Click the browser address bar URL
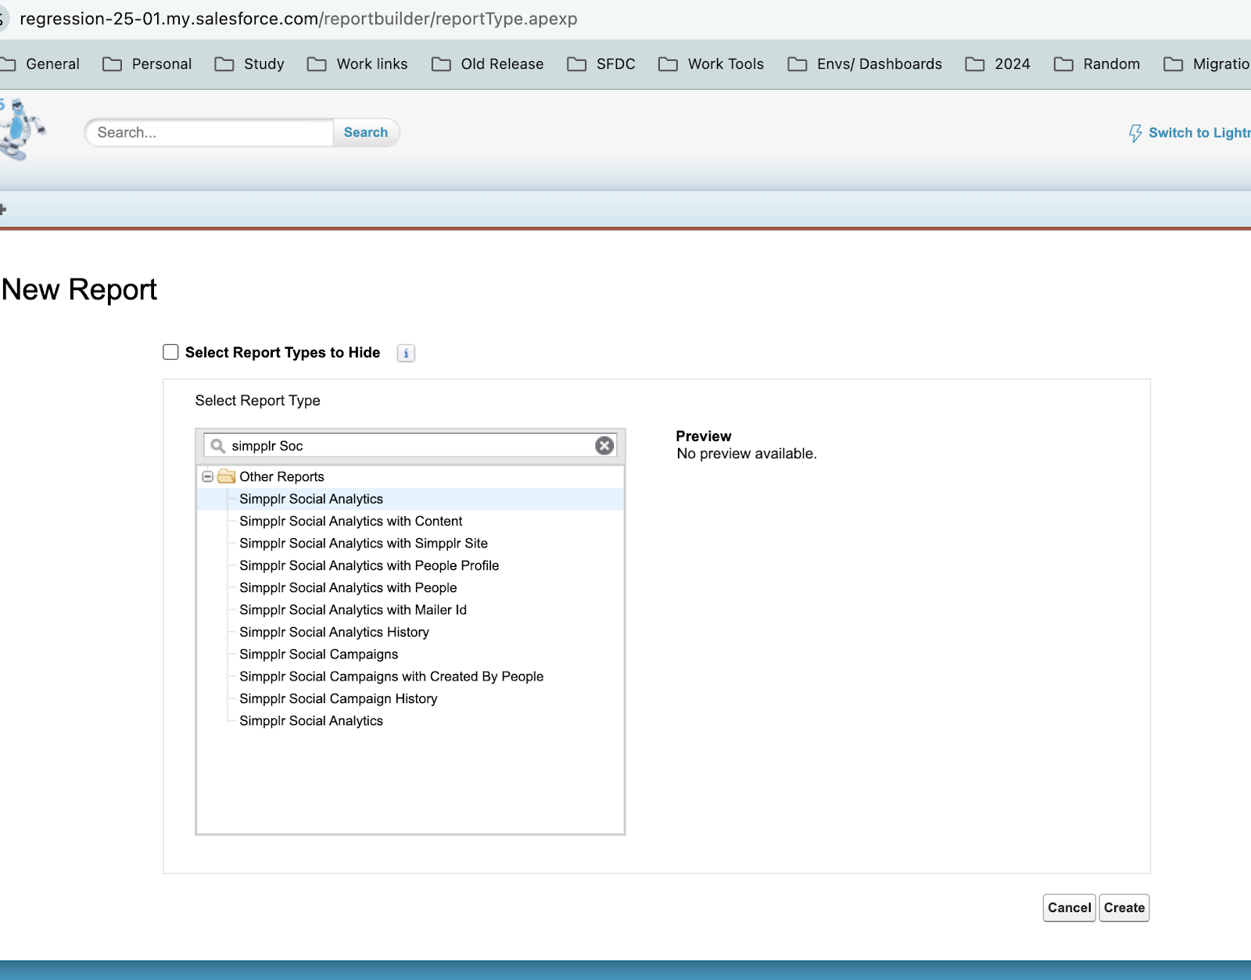The image size is (1251, 980). (299, 19)
